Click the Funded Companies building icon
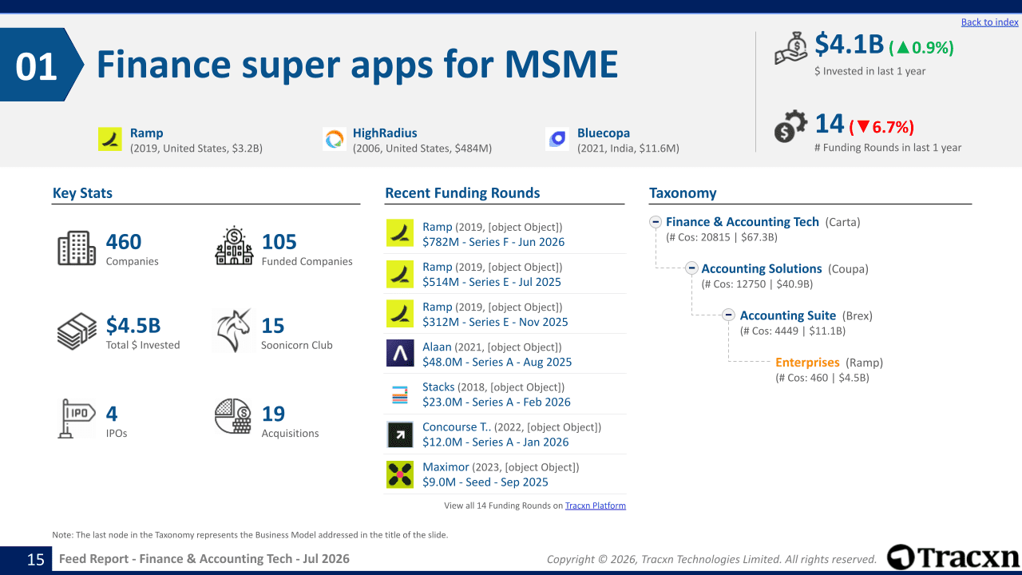This screenshot has height=575, width=1022. tap(234, 246)
